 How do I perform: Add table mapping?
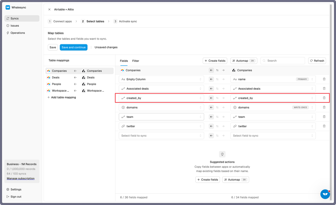62,97
